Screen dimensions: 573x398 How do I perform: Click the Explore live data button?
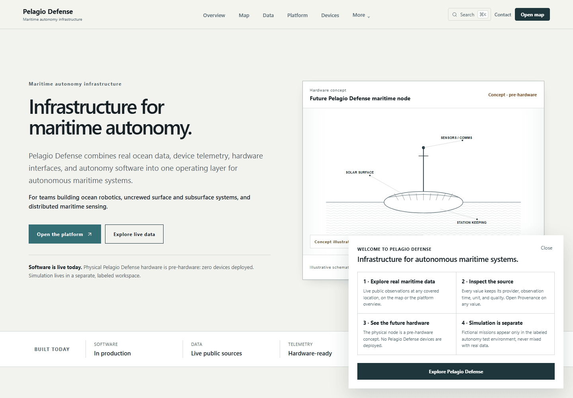(134, 234)
